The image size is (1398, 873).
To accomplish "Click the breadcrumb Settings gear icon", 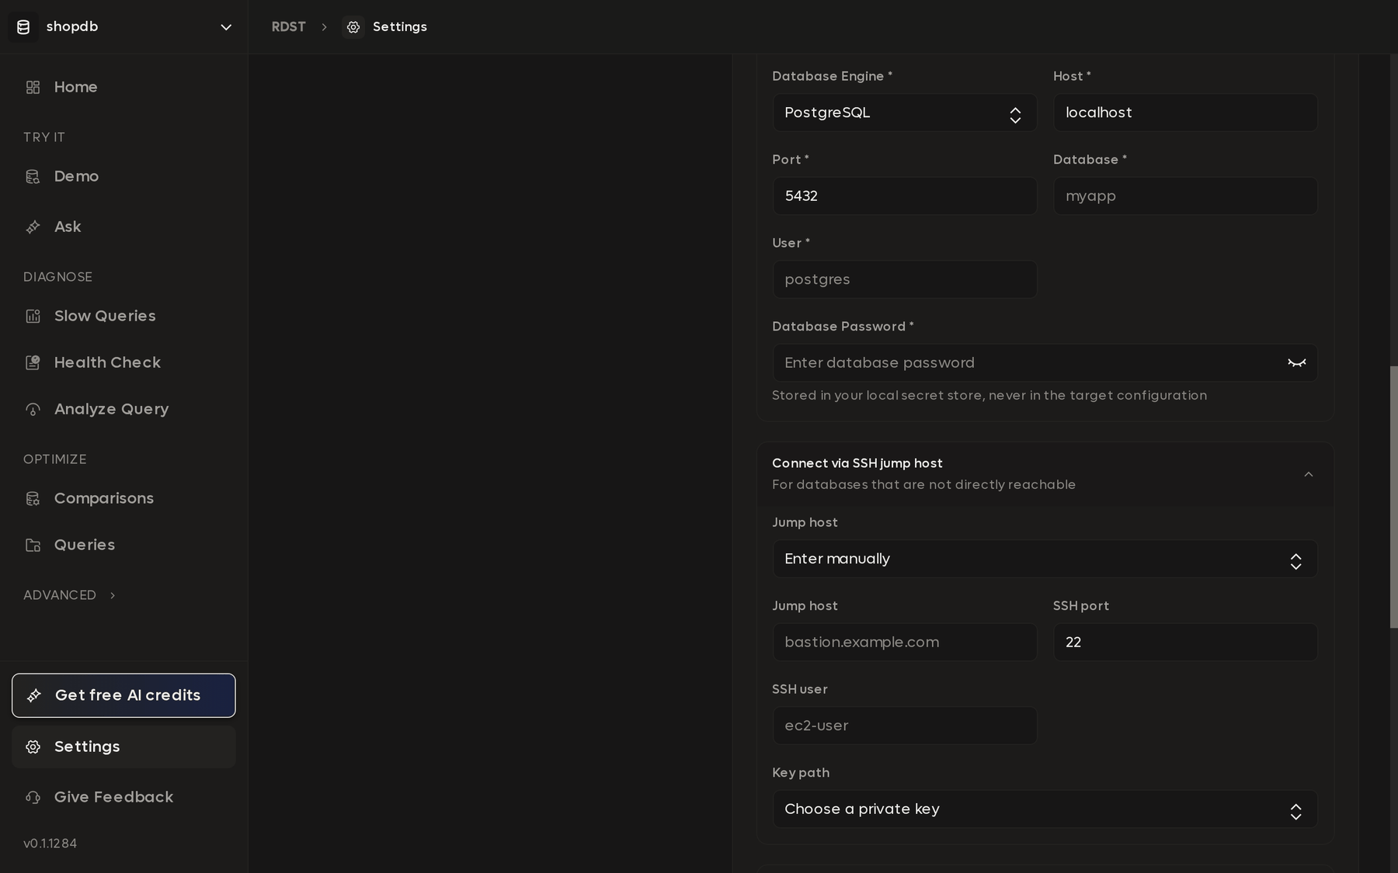I will (353, 27).
